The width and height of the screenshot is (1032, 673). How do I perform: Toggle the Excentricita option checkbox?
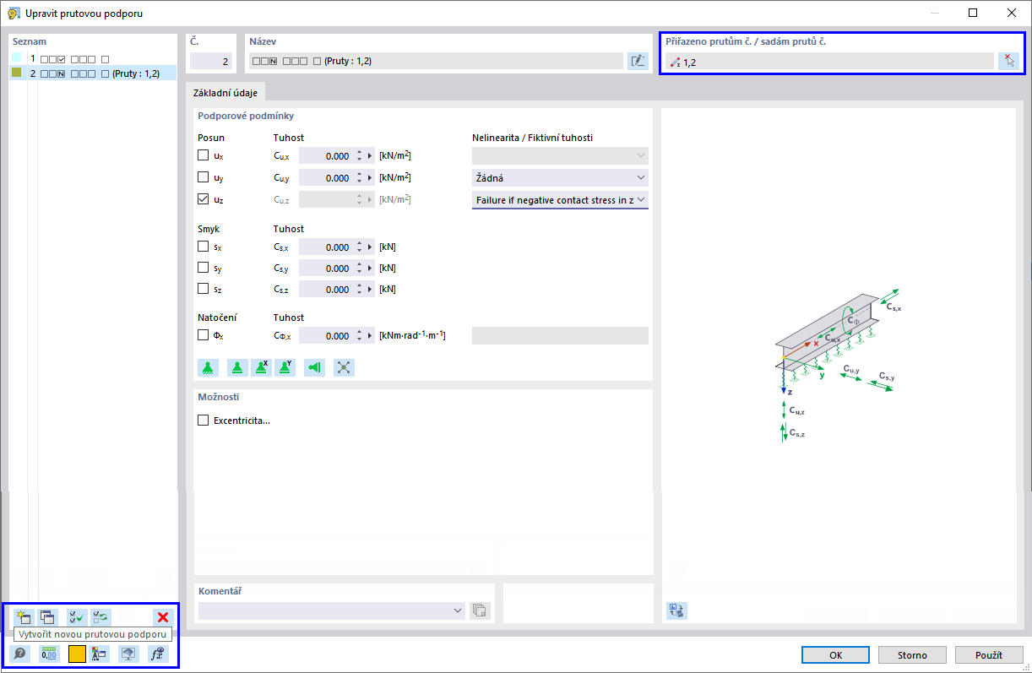(x=203, y=421)
